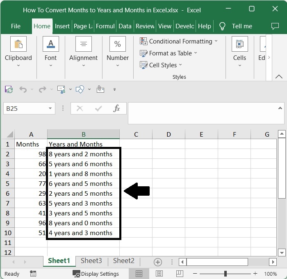The image size is (287, 279).
Task: Open the Comments speech bubble icon
Action: point(275,26)
